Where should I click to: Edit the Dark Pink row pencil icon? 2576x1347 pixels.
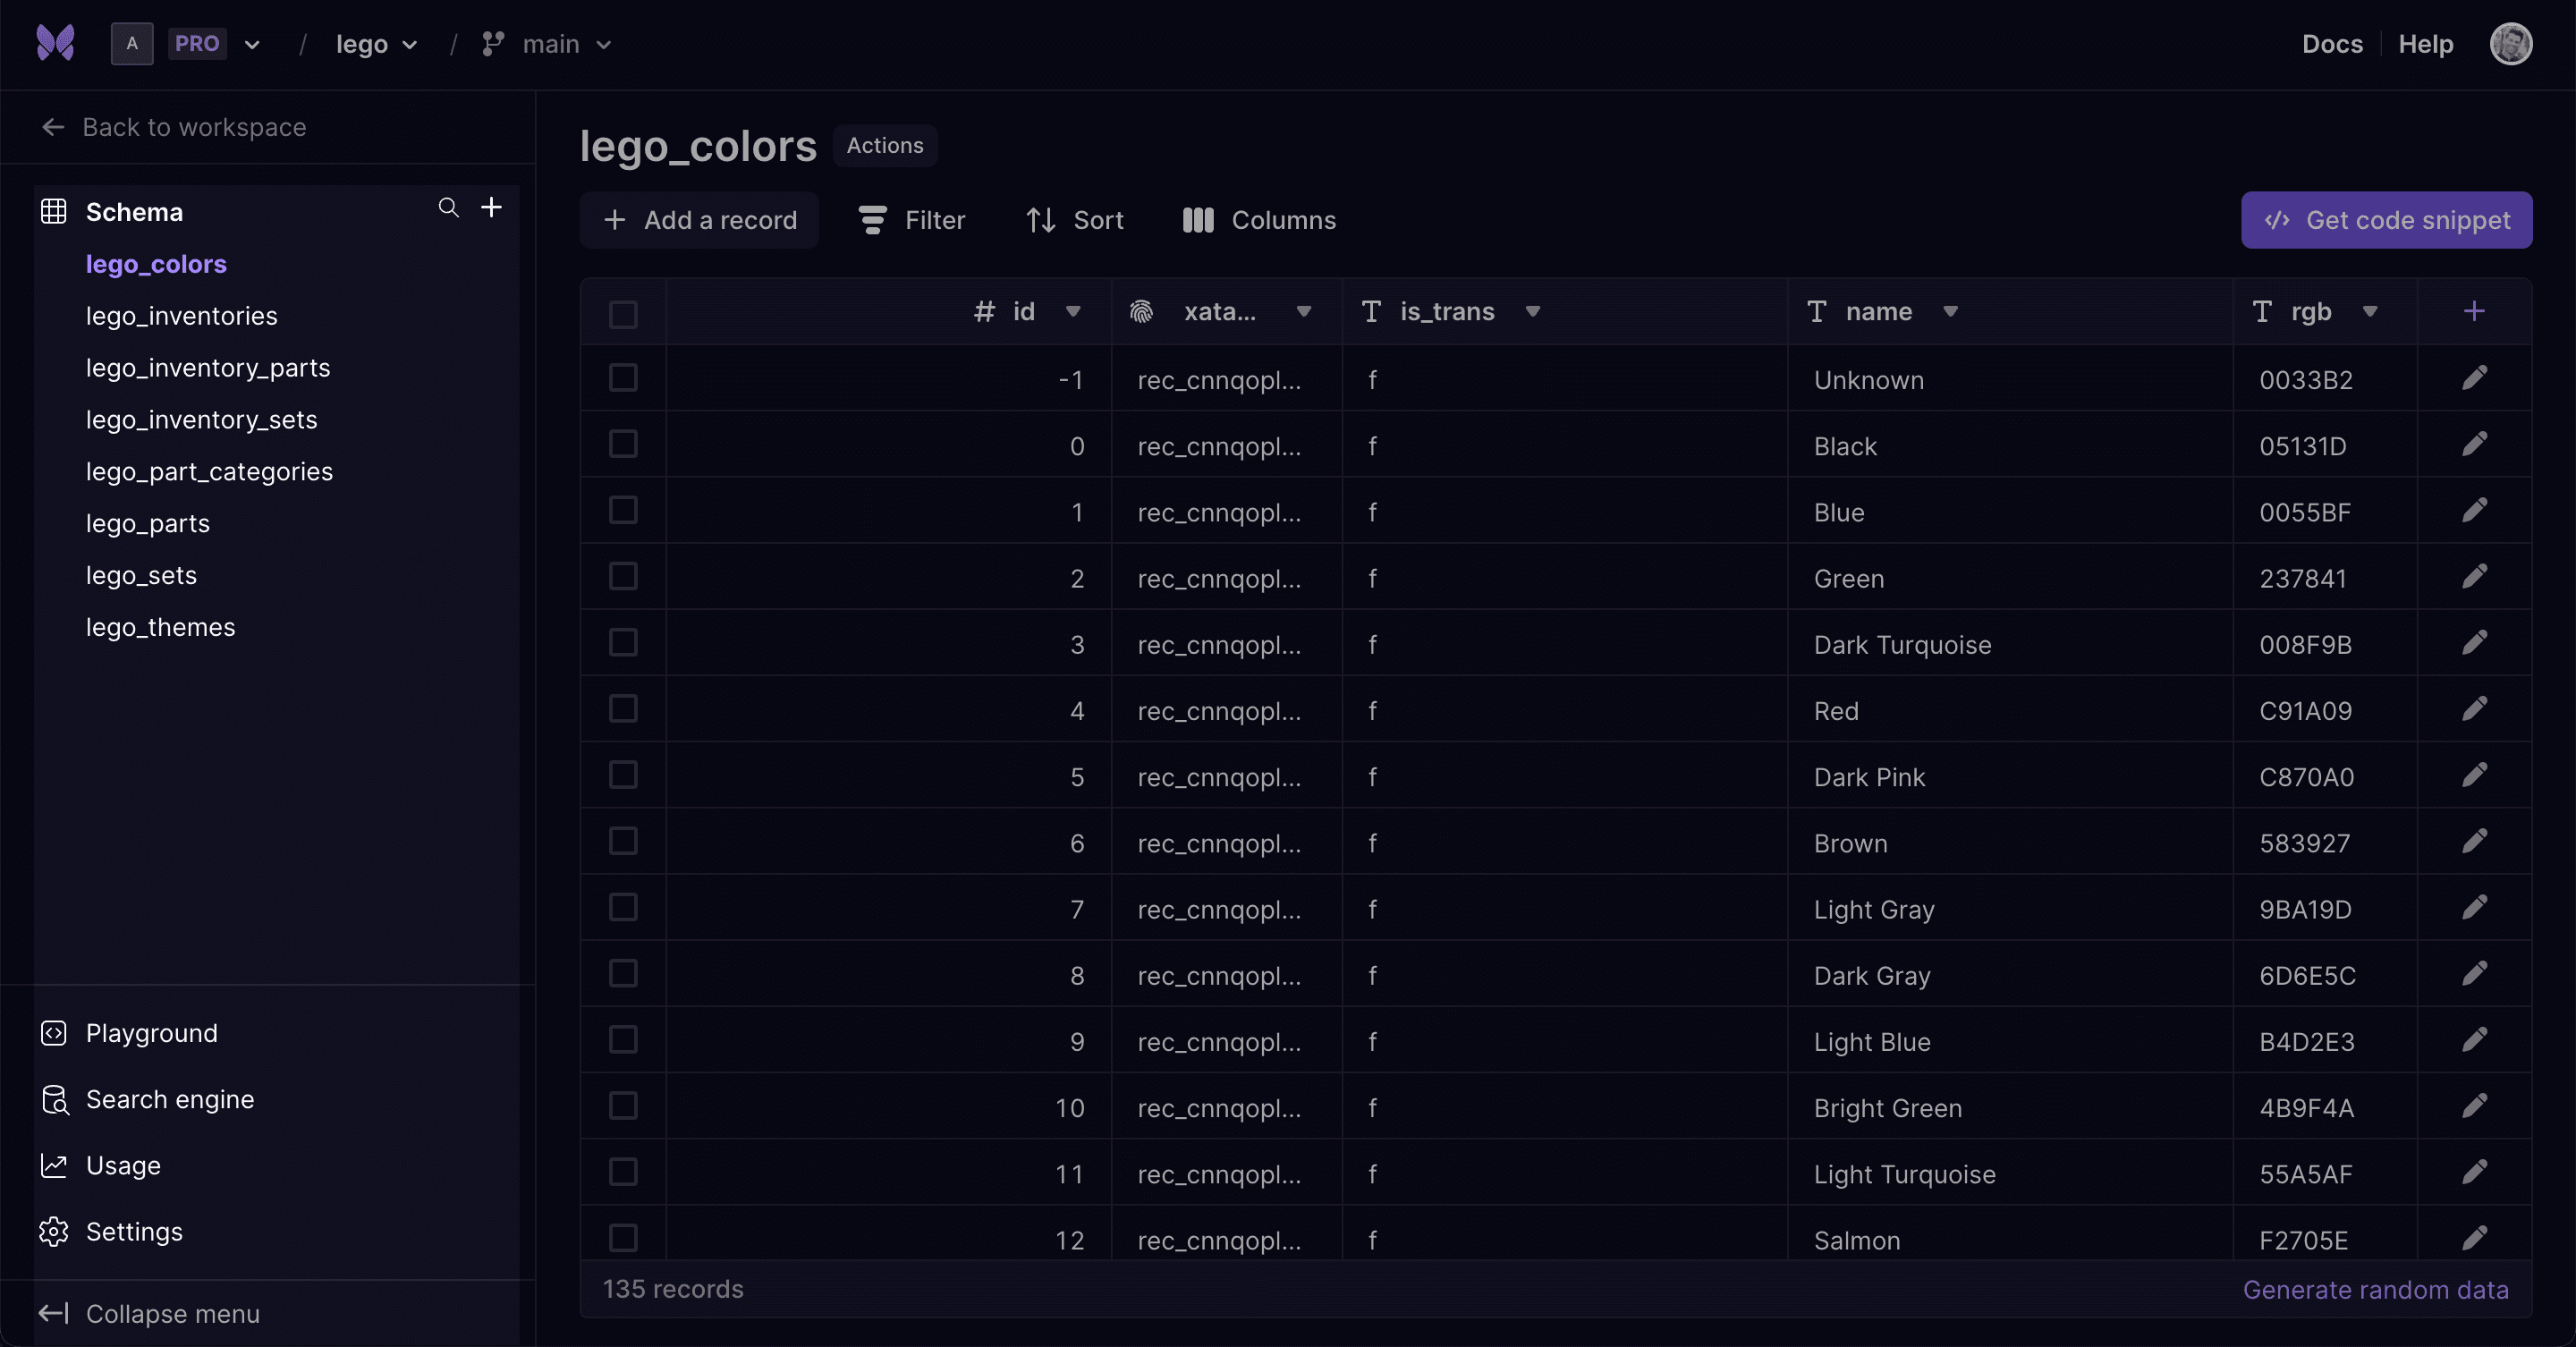point(2474,775)
